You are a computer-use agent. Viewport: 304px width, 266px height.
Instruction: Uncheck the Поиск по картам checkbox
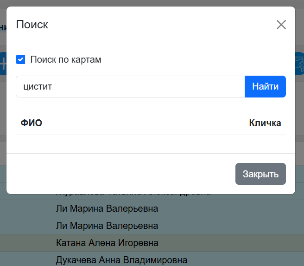[20, 59]
